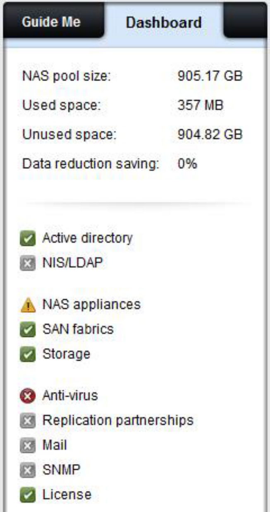Viewport: 270px width, 512px height.
Task: Click the grey X icon beside SNMP
Action: [x=27, y=471]
